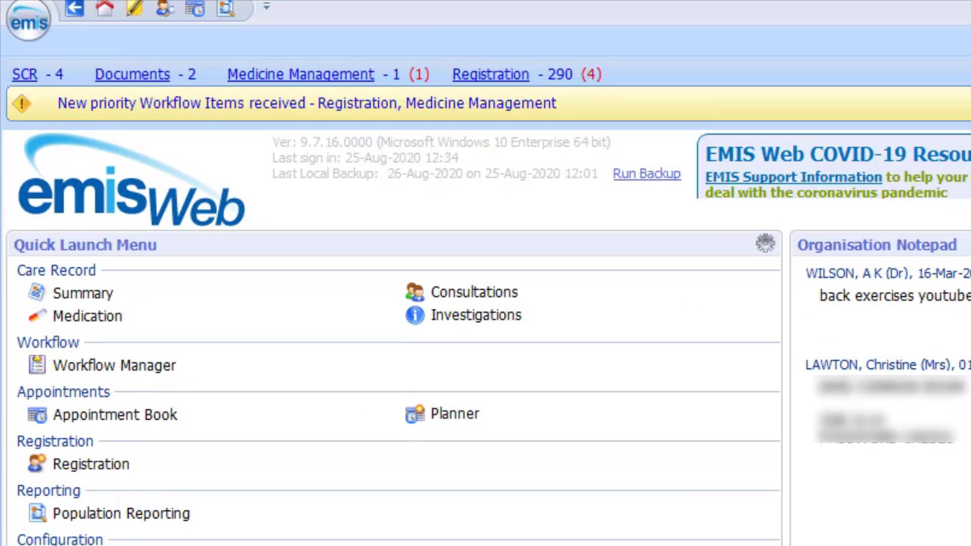Screen dimensions: 971x546
Task: Select the home icon in the toolbar
Action: [x=104, y=8]
